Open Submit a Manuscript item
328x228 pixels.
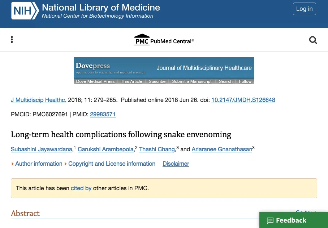[192, 81]
